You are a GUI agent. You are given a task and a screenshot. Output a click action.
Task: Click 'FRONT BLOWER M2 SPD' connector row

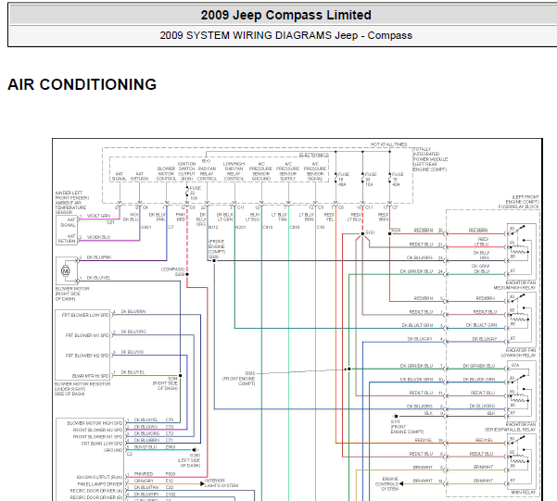[x=97, y=430]
